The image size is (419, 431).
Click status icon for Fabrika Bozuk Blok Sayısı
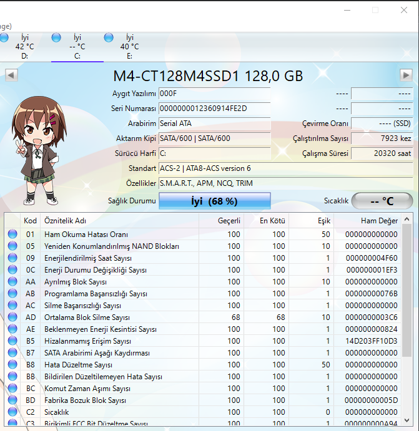(12, 400)
